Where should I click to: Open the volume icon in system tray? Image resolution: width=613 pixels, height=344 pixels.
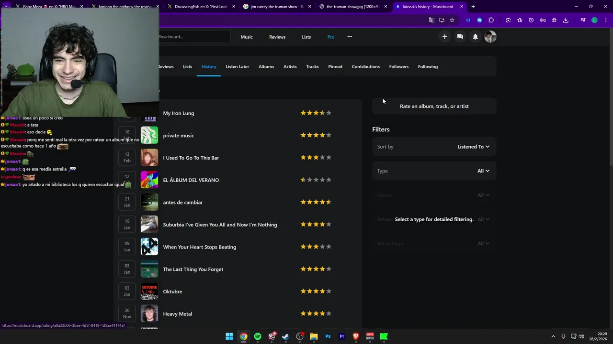pos(581,336)
